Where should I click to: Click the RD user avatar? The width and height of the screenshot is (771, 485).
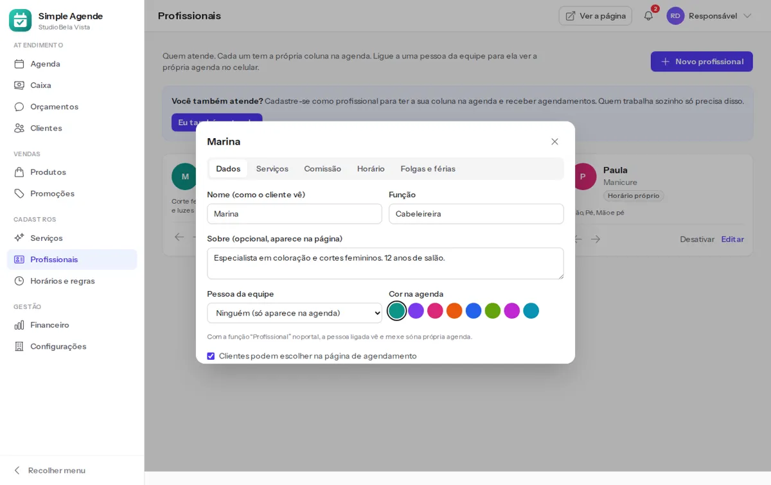(x=675, y=15)
